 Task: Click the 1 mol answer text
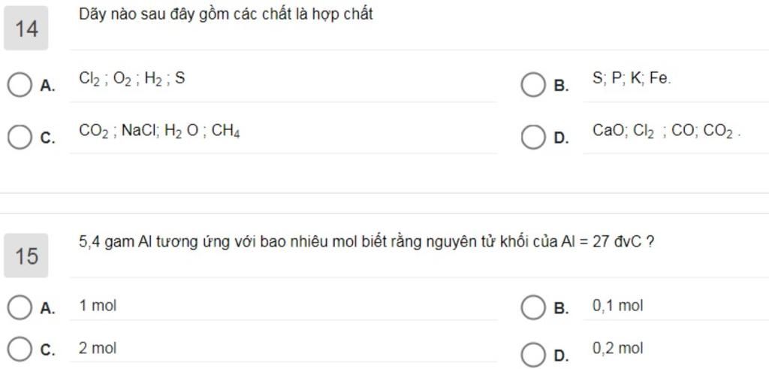click(x=98, y=306)
